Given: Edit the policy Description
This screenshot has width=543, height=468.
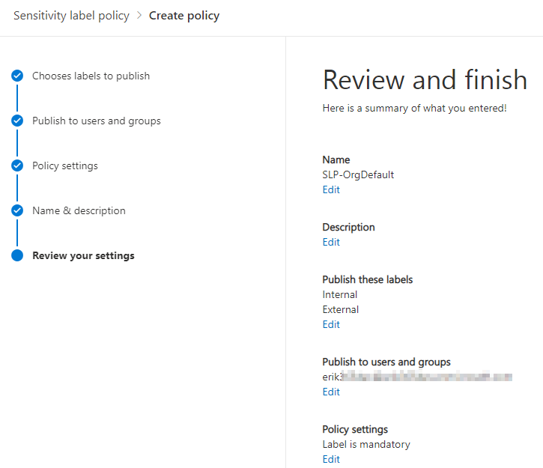Looking at the screenshot, I should pyautogui.click(x=331, y=242).
